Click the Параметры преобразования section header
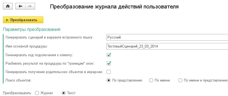228x96 pixels. click(x=32, y=30)
